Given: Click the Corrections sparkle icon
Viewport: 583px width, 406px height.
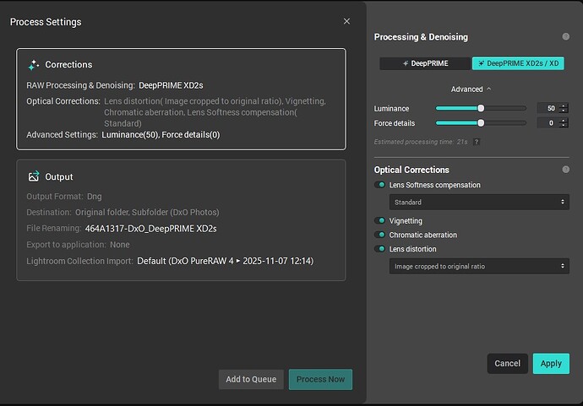Looking at the screenshot, I should coord(34,65).
